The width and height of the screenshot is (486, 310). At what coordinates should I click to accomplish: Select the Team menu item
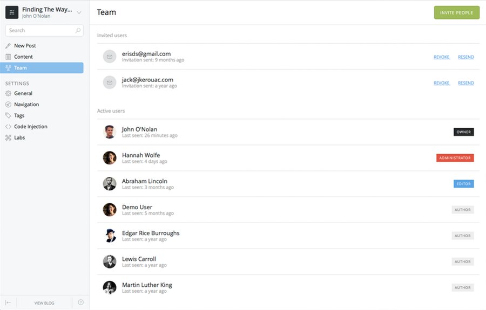42,68
